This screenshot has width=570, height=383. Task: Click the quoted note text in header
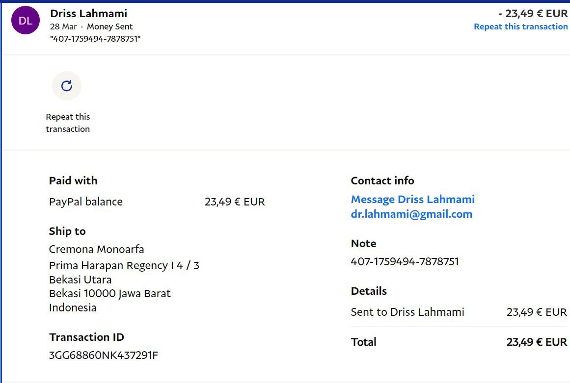(x=95, y=39)
